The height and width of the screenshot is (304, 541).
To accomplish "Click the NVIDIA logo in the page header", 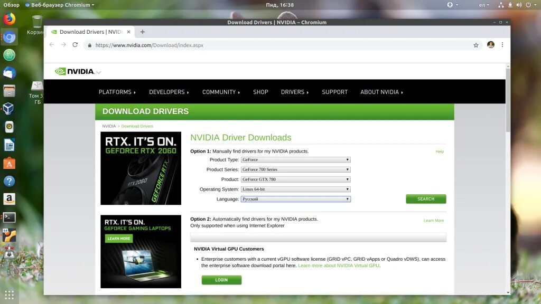I will point(74,71).
